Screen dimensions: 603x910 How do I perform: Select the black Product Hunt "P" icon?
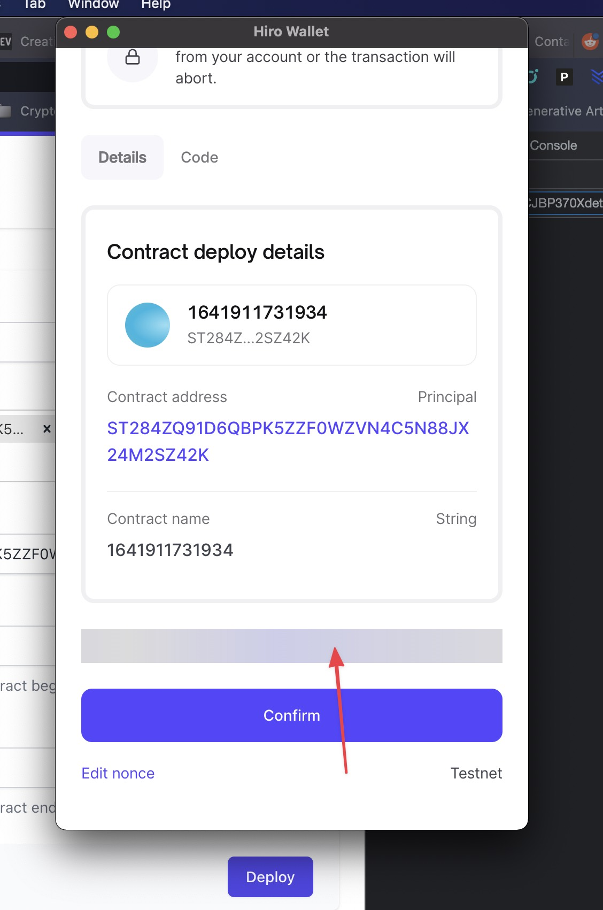(563, 77)
